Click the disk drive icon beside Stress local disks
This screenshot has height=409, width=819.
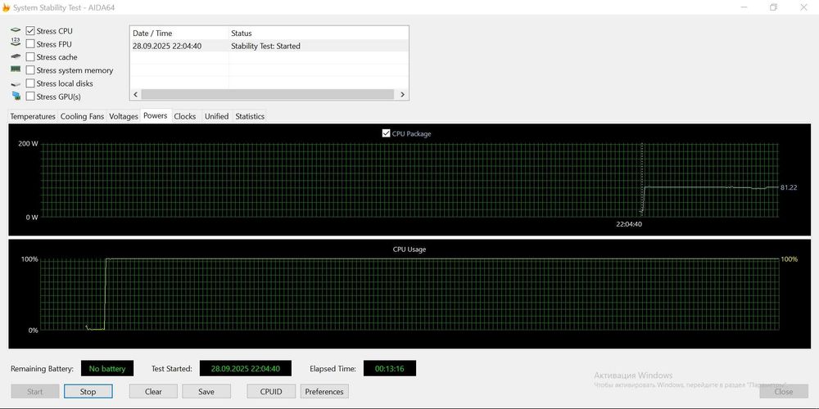coord(16,83)
